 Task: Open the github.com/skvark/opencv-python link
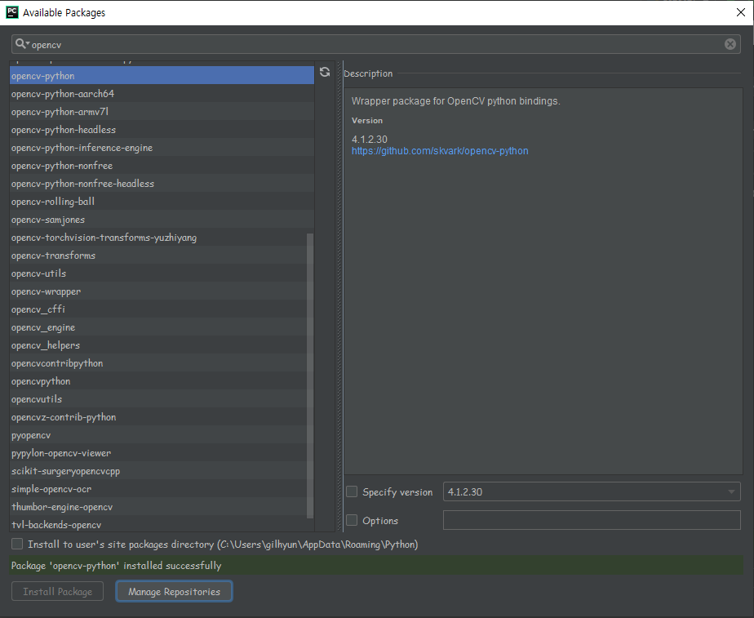pyautogui.click(x=440, y=151)
